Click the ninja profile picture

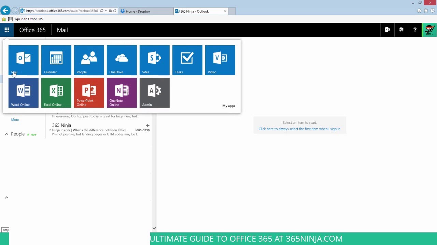point(429,30)
